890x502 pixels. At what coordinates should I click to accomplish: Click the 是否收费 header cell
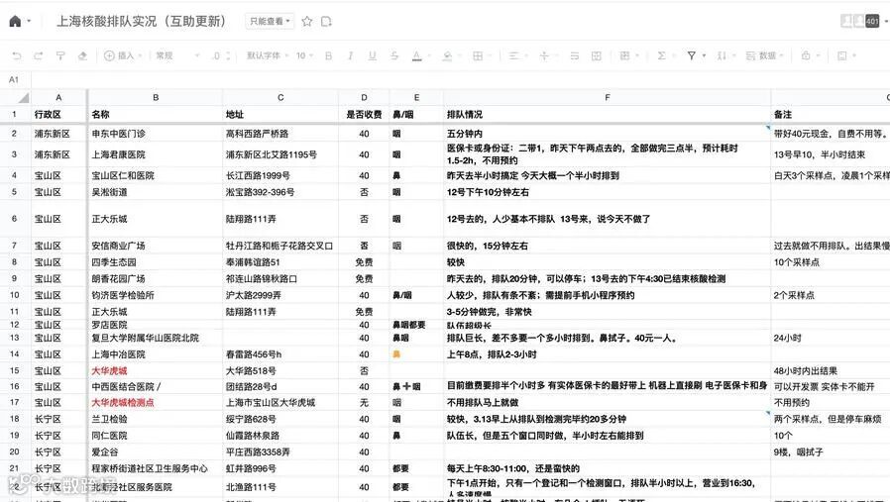point(364,114)
